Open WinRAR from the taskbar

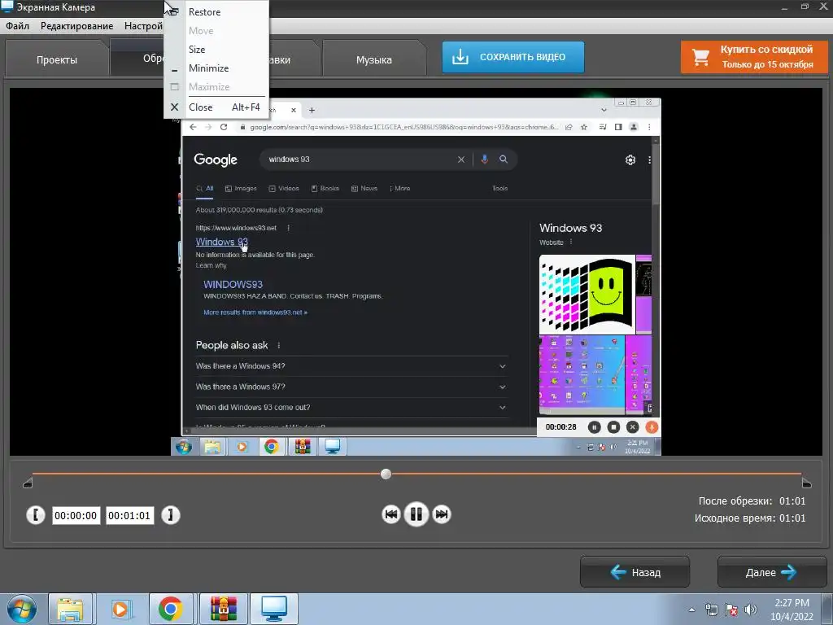click(223, 609)
